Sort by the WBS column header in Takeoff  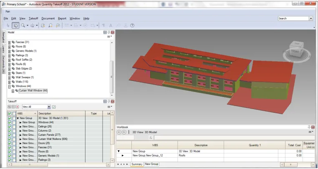point(27,114)
